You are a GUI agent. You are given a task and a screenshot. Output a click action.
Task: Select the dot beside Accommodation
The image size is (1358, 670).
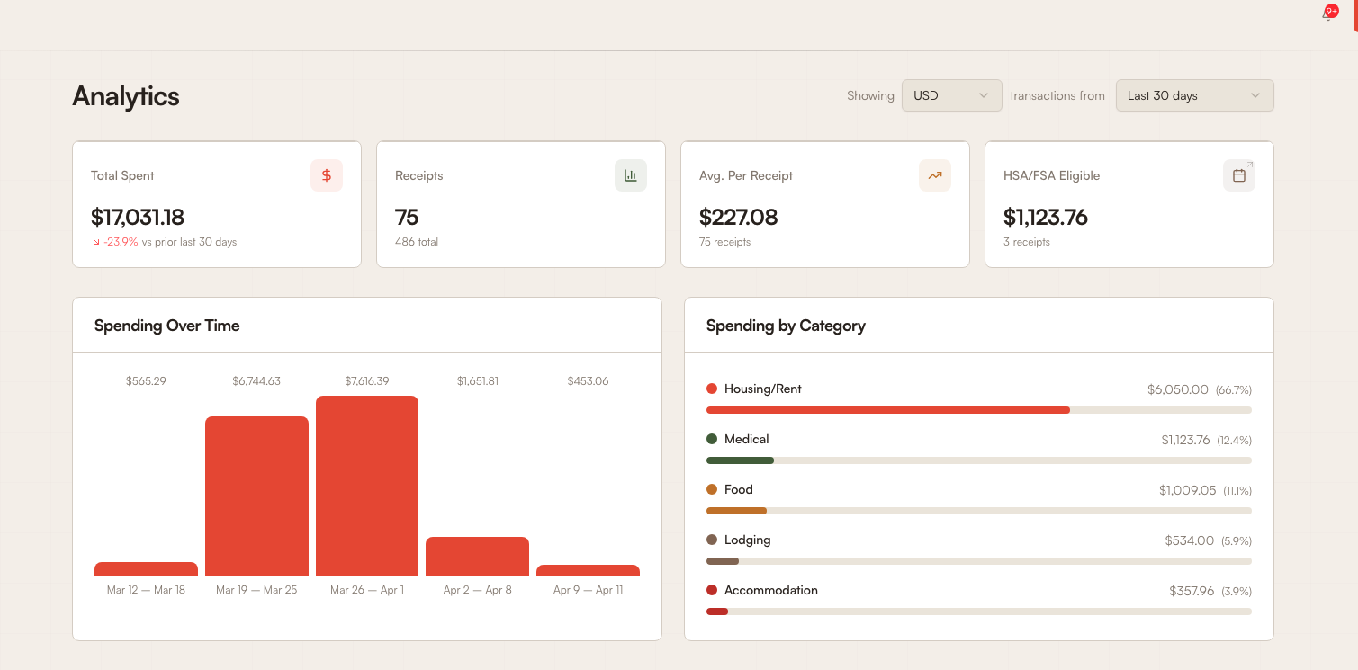pos(713,590)
